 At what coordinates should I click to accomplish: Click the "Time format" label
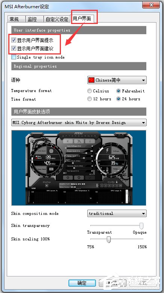tap(23, 99)
